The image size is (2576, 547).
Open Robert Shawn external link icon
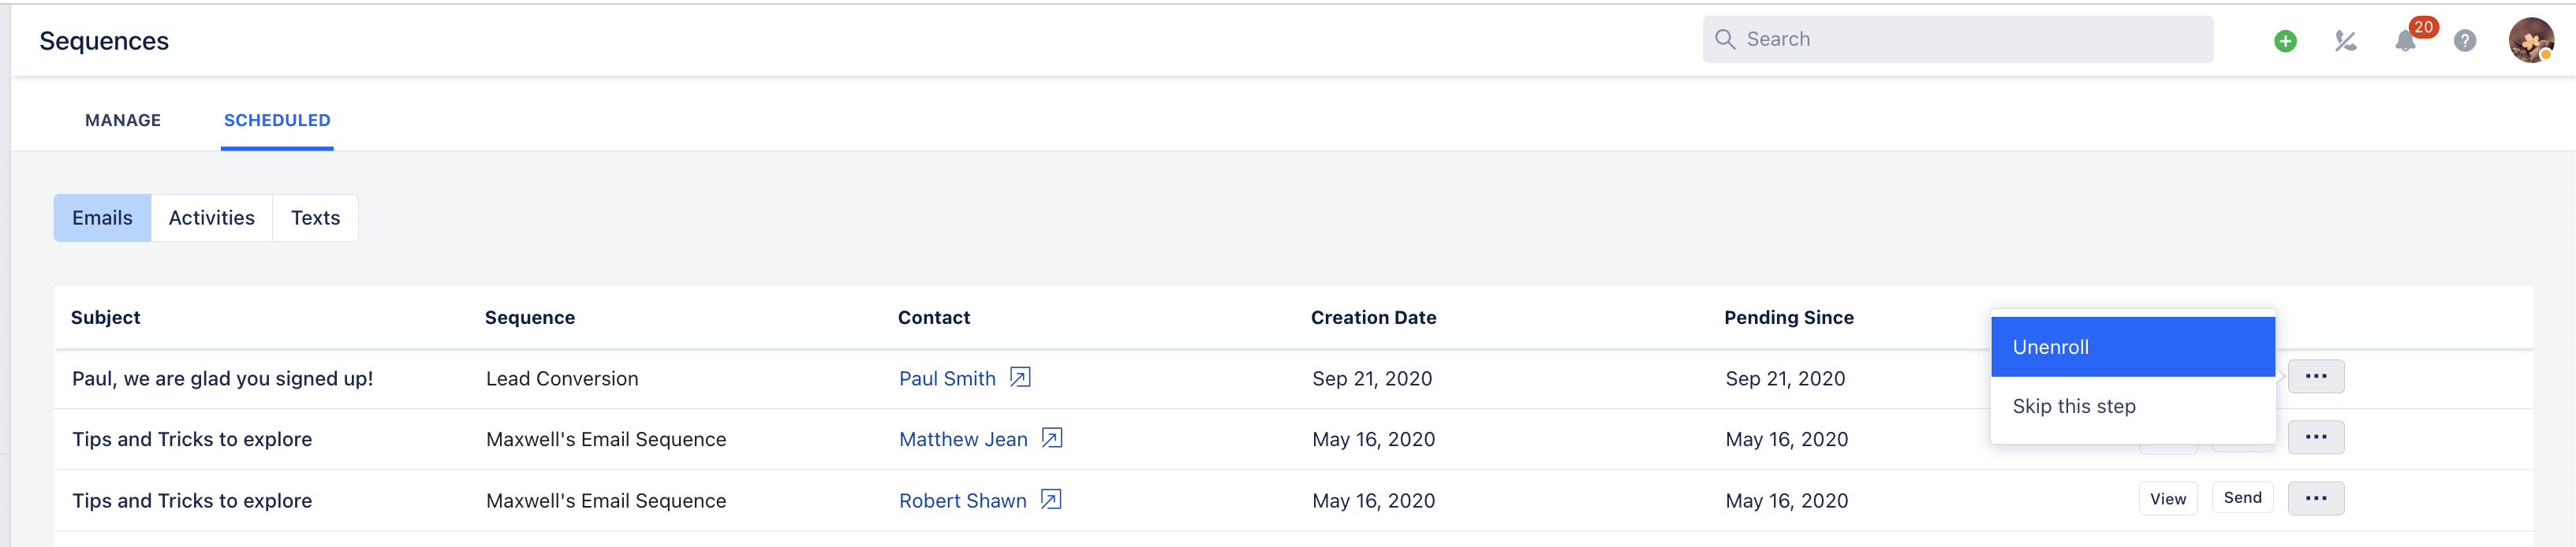click(x=1051, y=499)
